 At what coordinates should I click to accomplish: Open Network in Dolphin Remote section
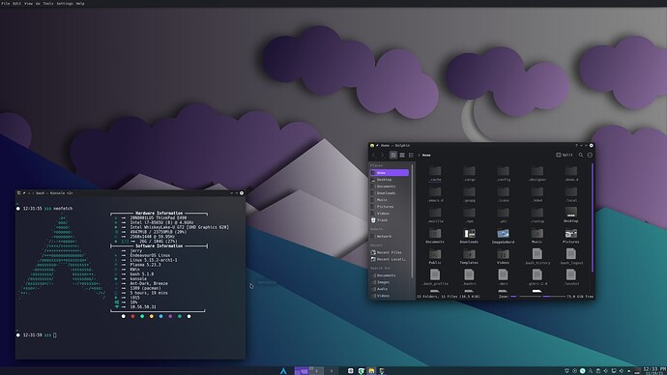coord(390,236)
